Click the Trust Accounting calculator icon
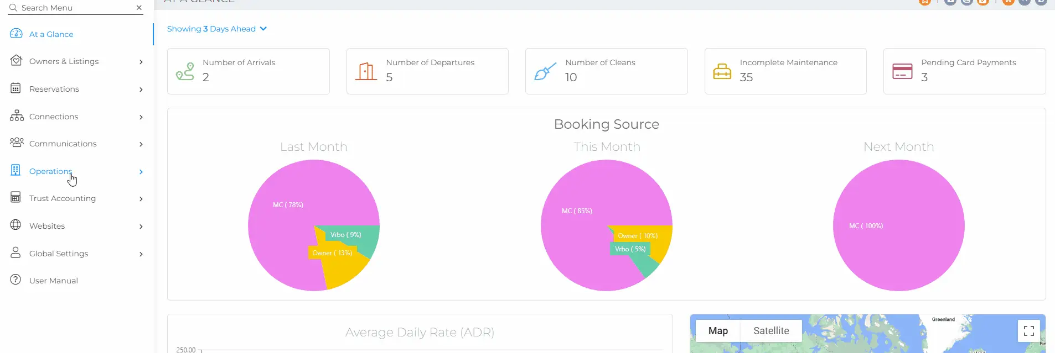 [x=16, y=198]
